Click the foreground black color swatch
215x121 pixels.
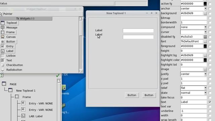pyautogui.click(x=205, y=46)
